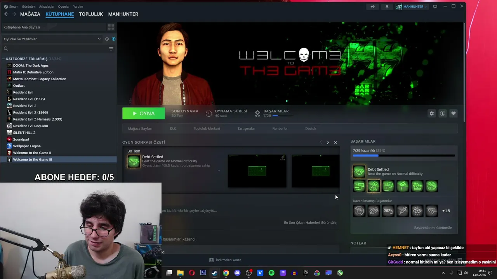Click the library search field

(x=54, y=49)
